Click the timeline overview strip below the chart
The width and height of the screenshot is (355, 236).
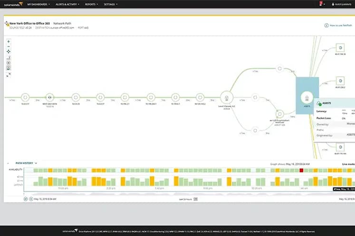(189, 194)
